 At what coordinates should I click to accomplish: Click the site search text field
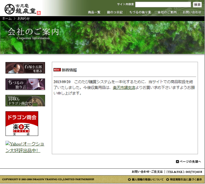(x=163, y=4)
